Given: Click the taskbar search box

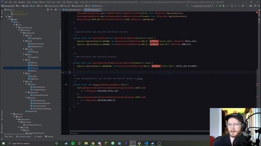Looking at the screenshot, I should [30, 143].
